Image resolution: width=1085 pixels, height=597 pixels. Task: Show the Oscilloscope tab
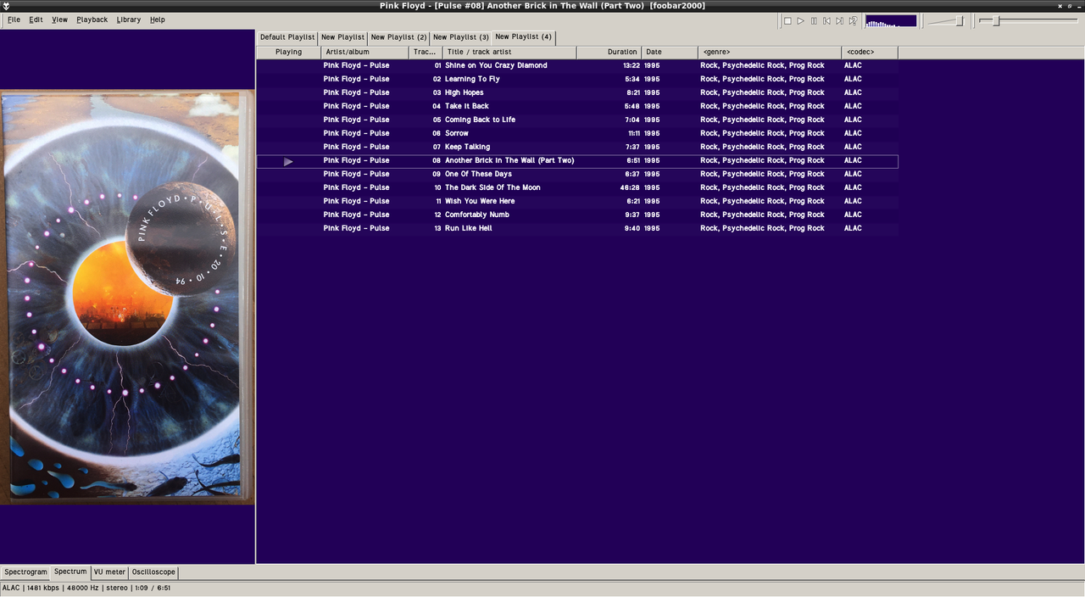point(153,572)
